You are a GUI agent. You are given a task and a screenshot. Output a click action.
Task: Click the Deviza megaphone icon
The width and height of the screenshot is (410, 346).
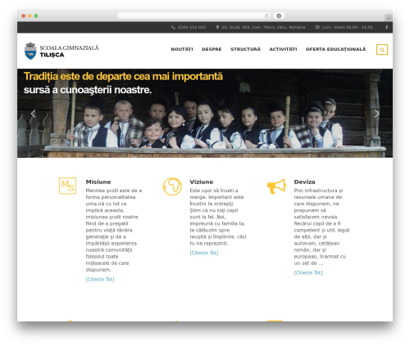coord(276,186)
